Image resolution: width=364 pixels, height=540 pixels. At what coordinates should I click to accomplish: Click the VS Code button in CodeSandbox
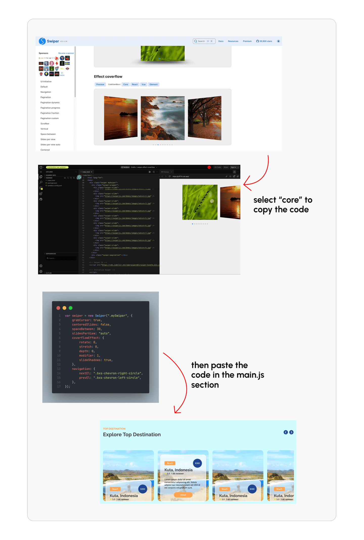[217, 167]
